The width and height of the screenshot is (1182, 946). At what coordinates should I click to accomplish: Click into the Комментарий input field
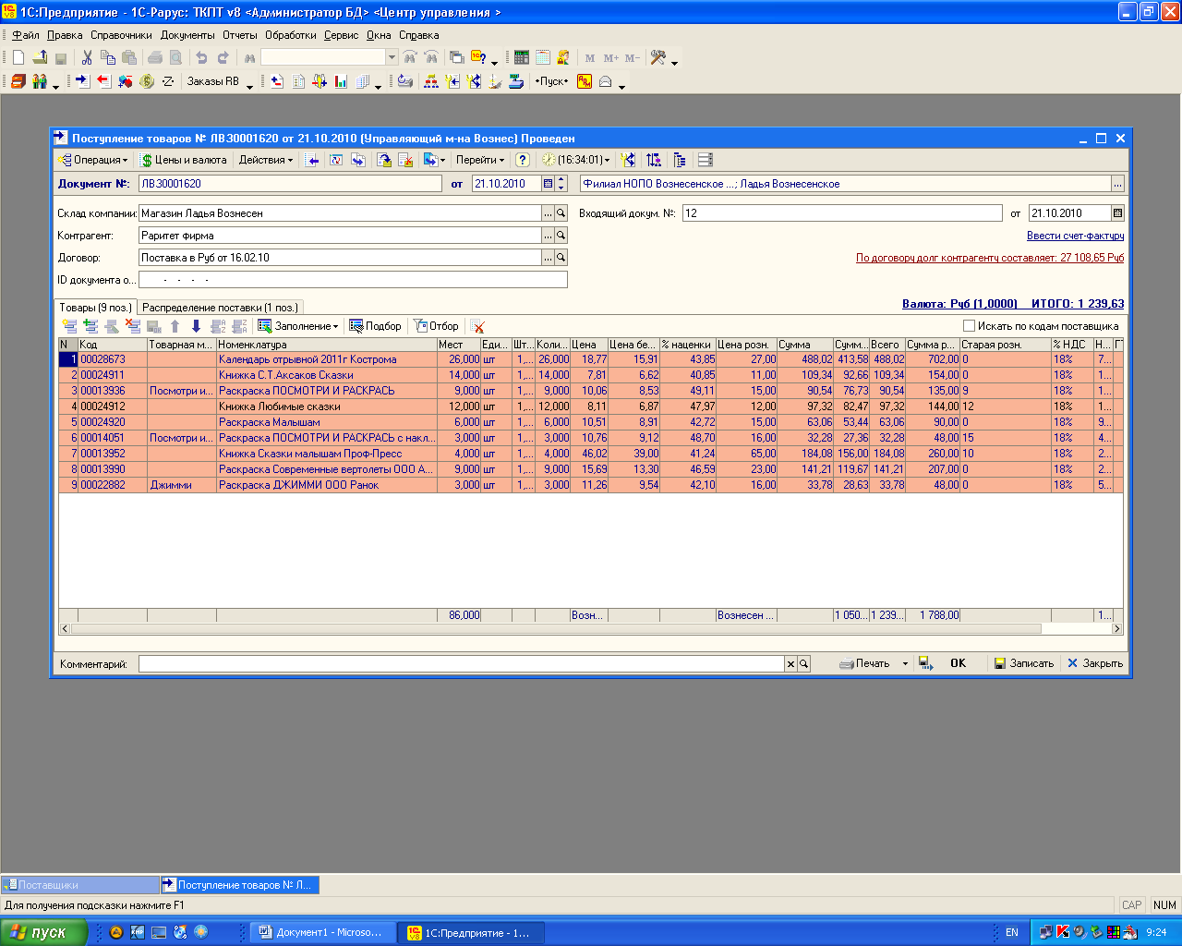coord(462,663)
